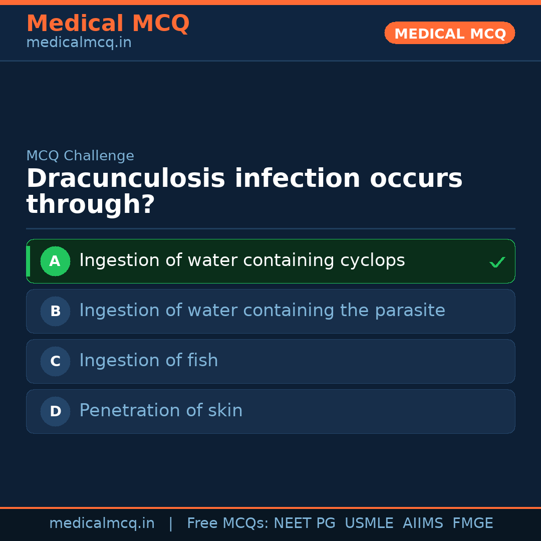Open the Medical MCQ header title

(x=108, y=24)
